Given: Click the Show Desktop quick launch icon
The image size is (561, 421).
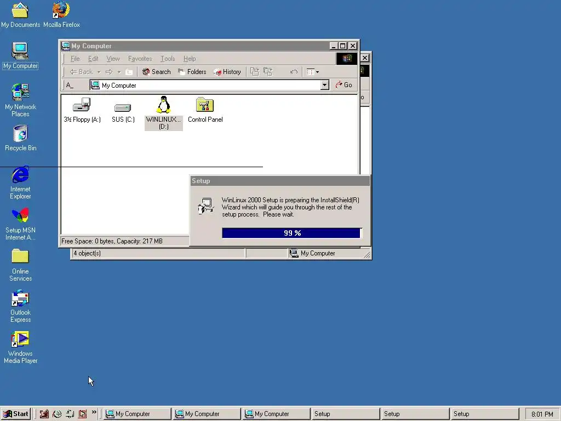Looking at the screenshot, I should tap(44, 414).
